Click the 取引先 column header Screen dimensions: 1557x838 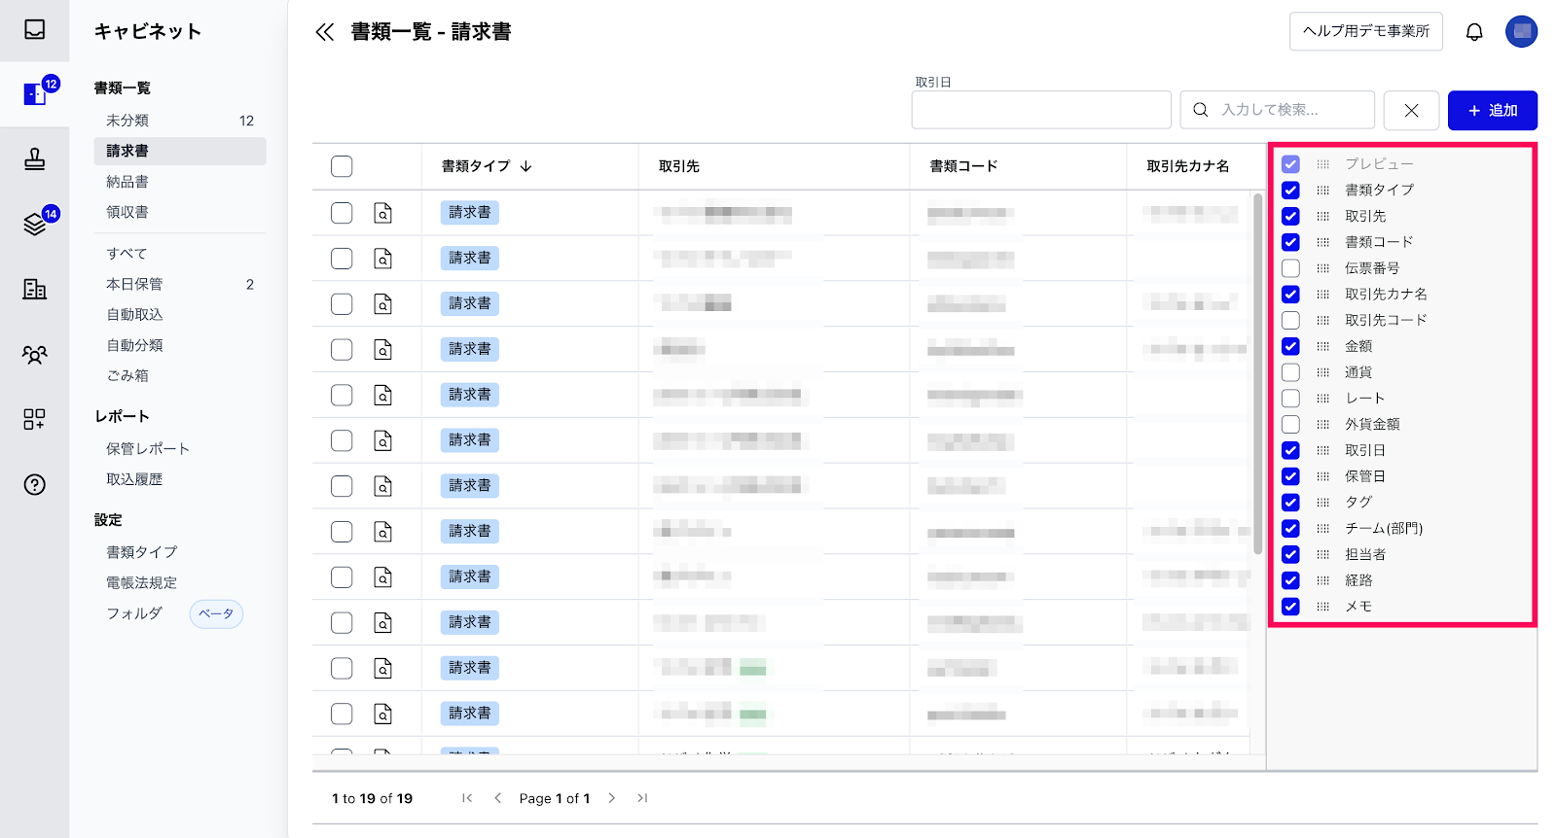coord(679,166)
